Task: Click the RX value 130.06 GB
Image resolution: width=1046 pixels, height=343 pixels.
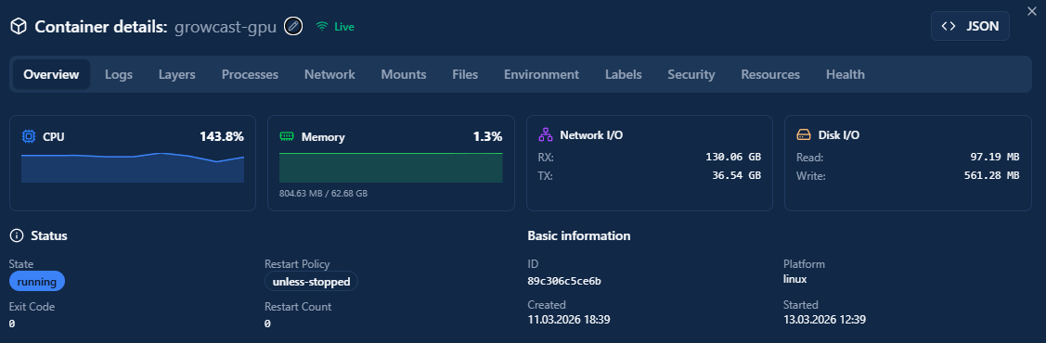Action: 733,158
